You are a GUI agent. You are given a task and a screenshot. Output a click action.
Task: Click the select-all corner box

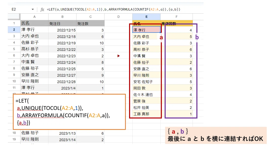[14, 17]
